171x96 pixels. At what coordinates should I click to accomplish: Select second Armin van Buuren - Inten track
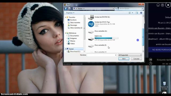160,34
